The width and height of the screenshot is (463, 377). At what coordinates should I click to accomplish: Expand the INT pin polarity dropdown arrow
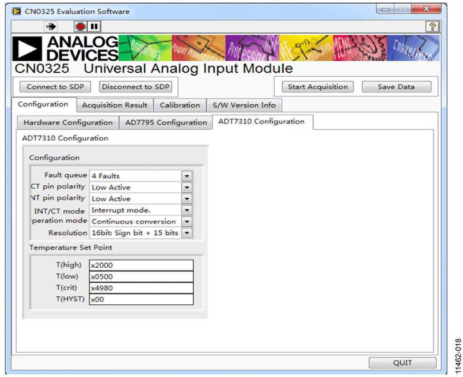click(187, 199)
